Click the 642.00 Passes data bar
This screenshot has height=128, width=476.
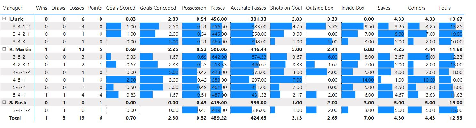[219, 57]
